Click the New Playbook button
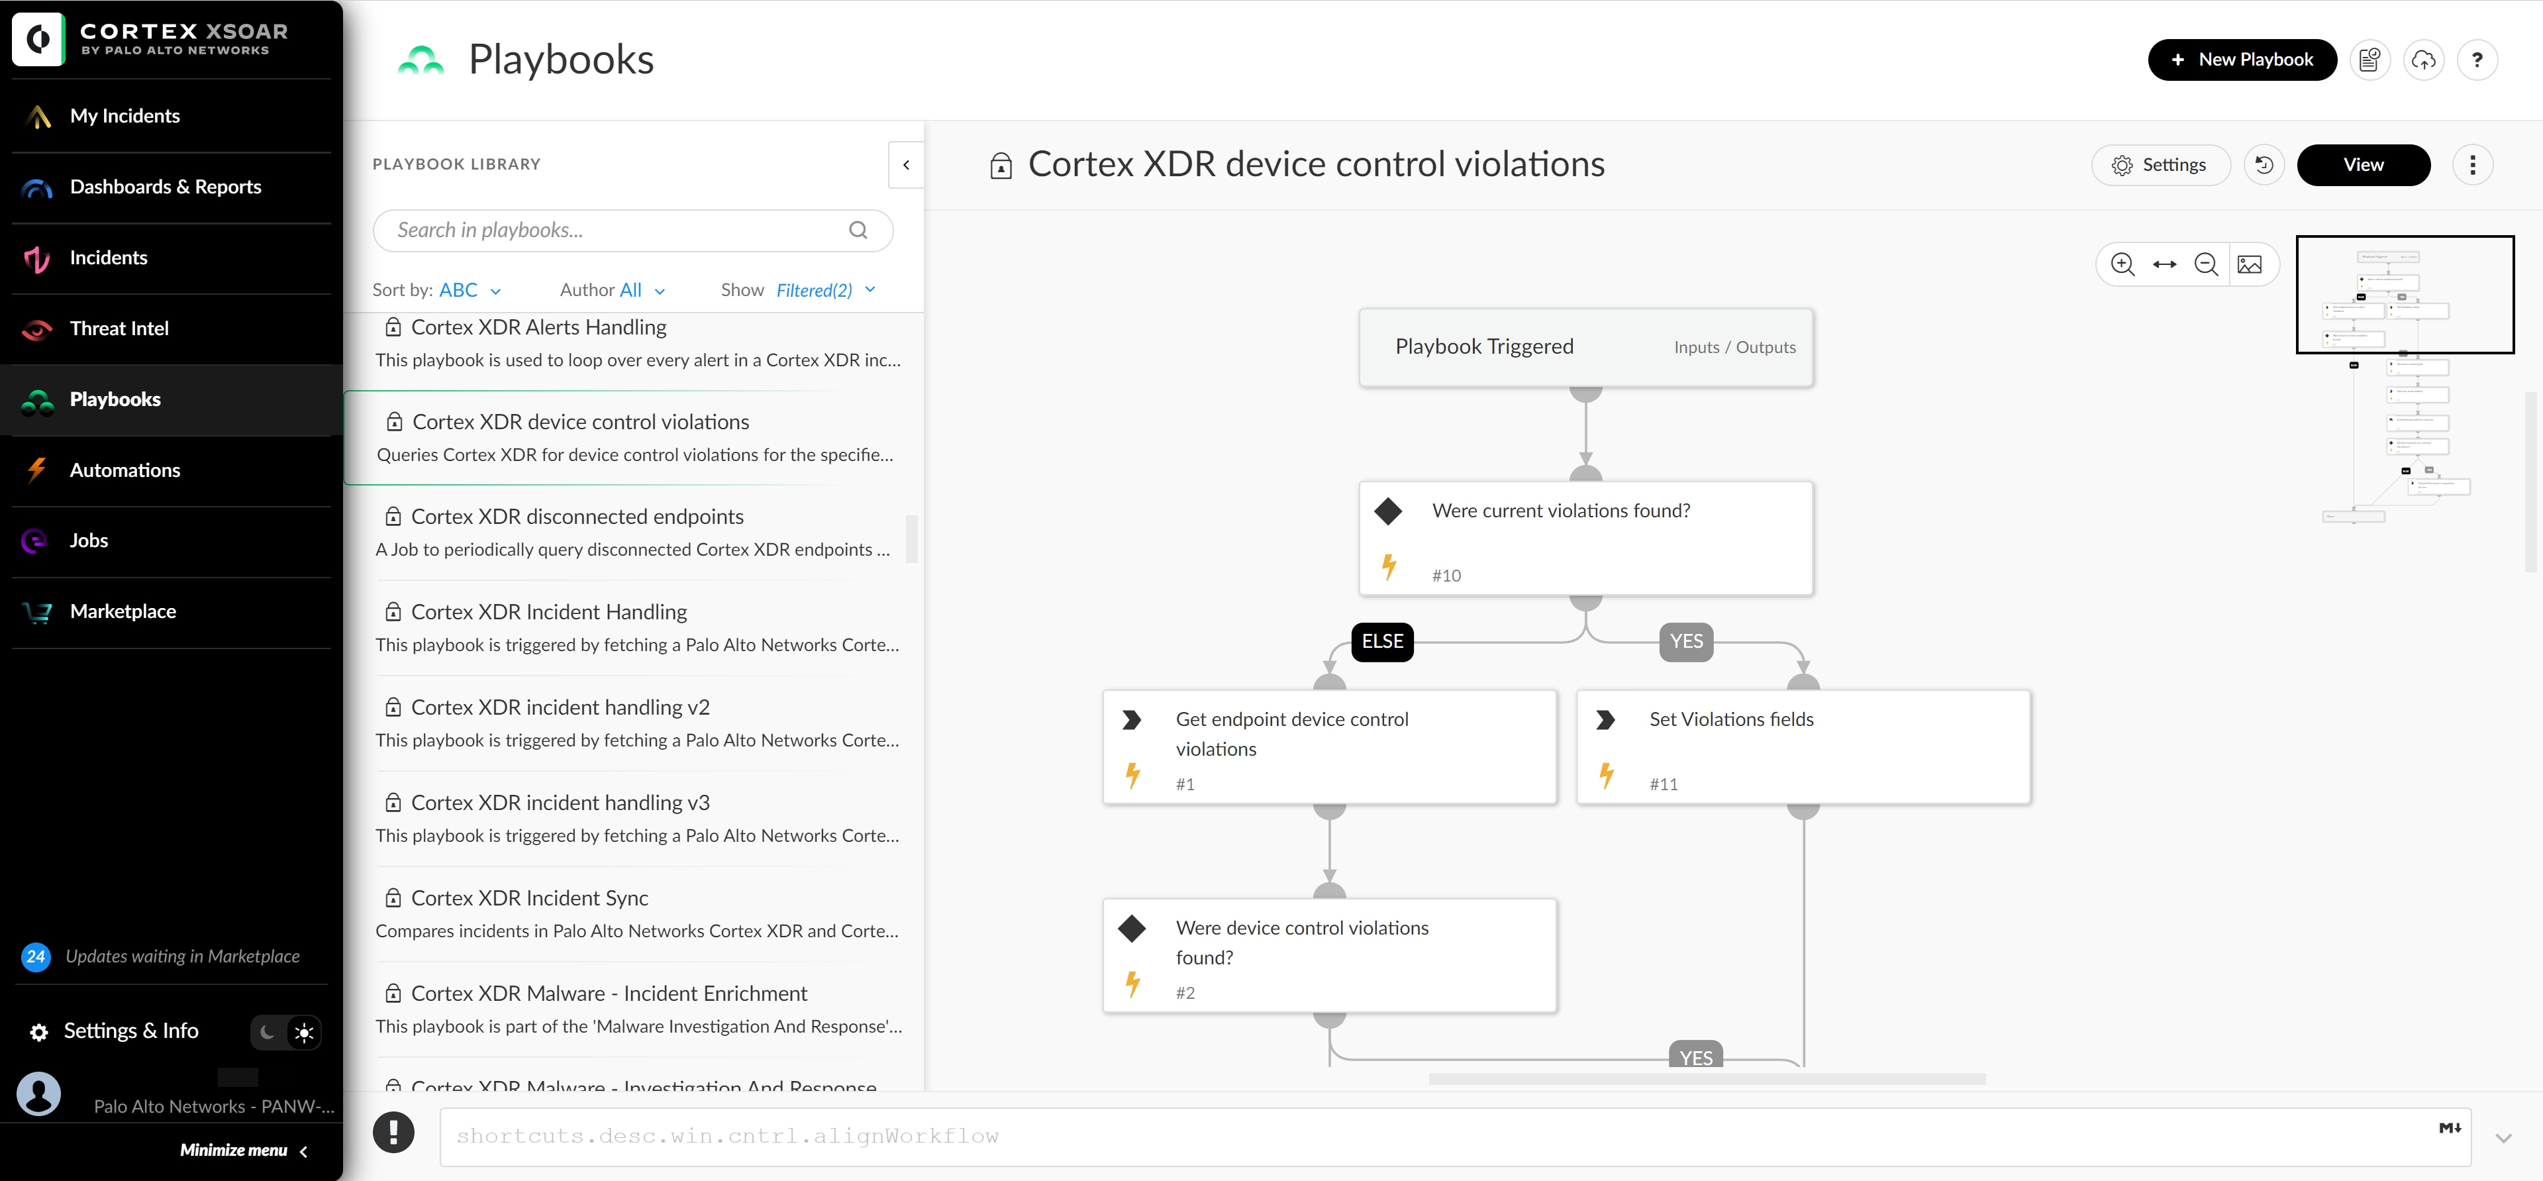 click(x=2242, y=60)
